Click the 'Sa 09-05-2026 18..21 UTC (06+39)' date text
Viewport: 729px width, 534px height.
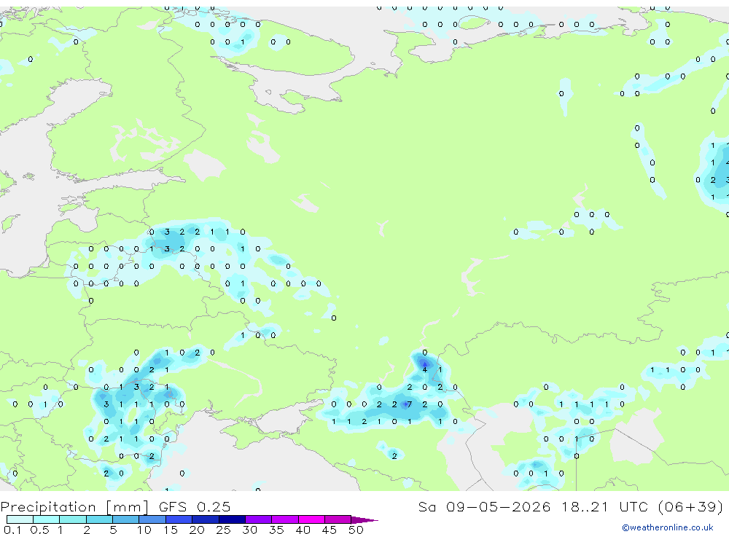coord(571,507)
